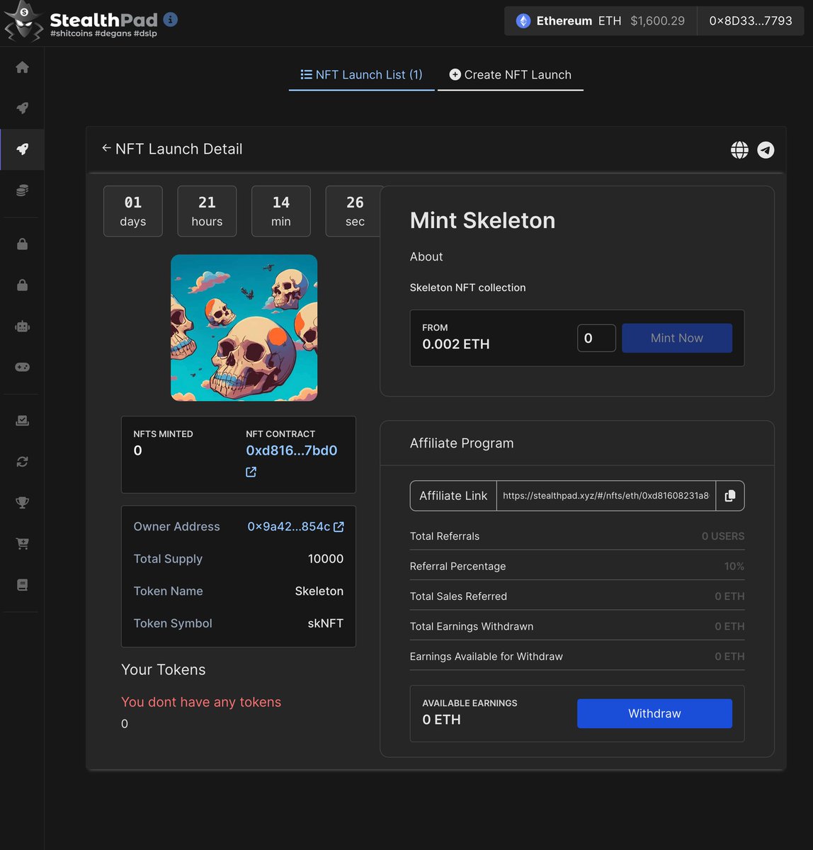813x850 pixels.
Task: Click the "0 USERS" Total Referrals value
Action: coord(723,536)
